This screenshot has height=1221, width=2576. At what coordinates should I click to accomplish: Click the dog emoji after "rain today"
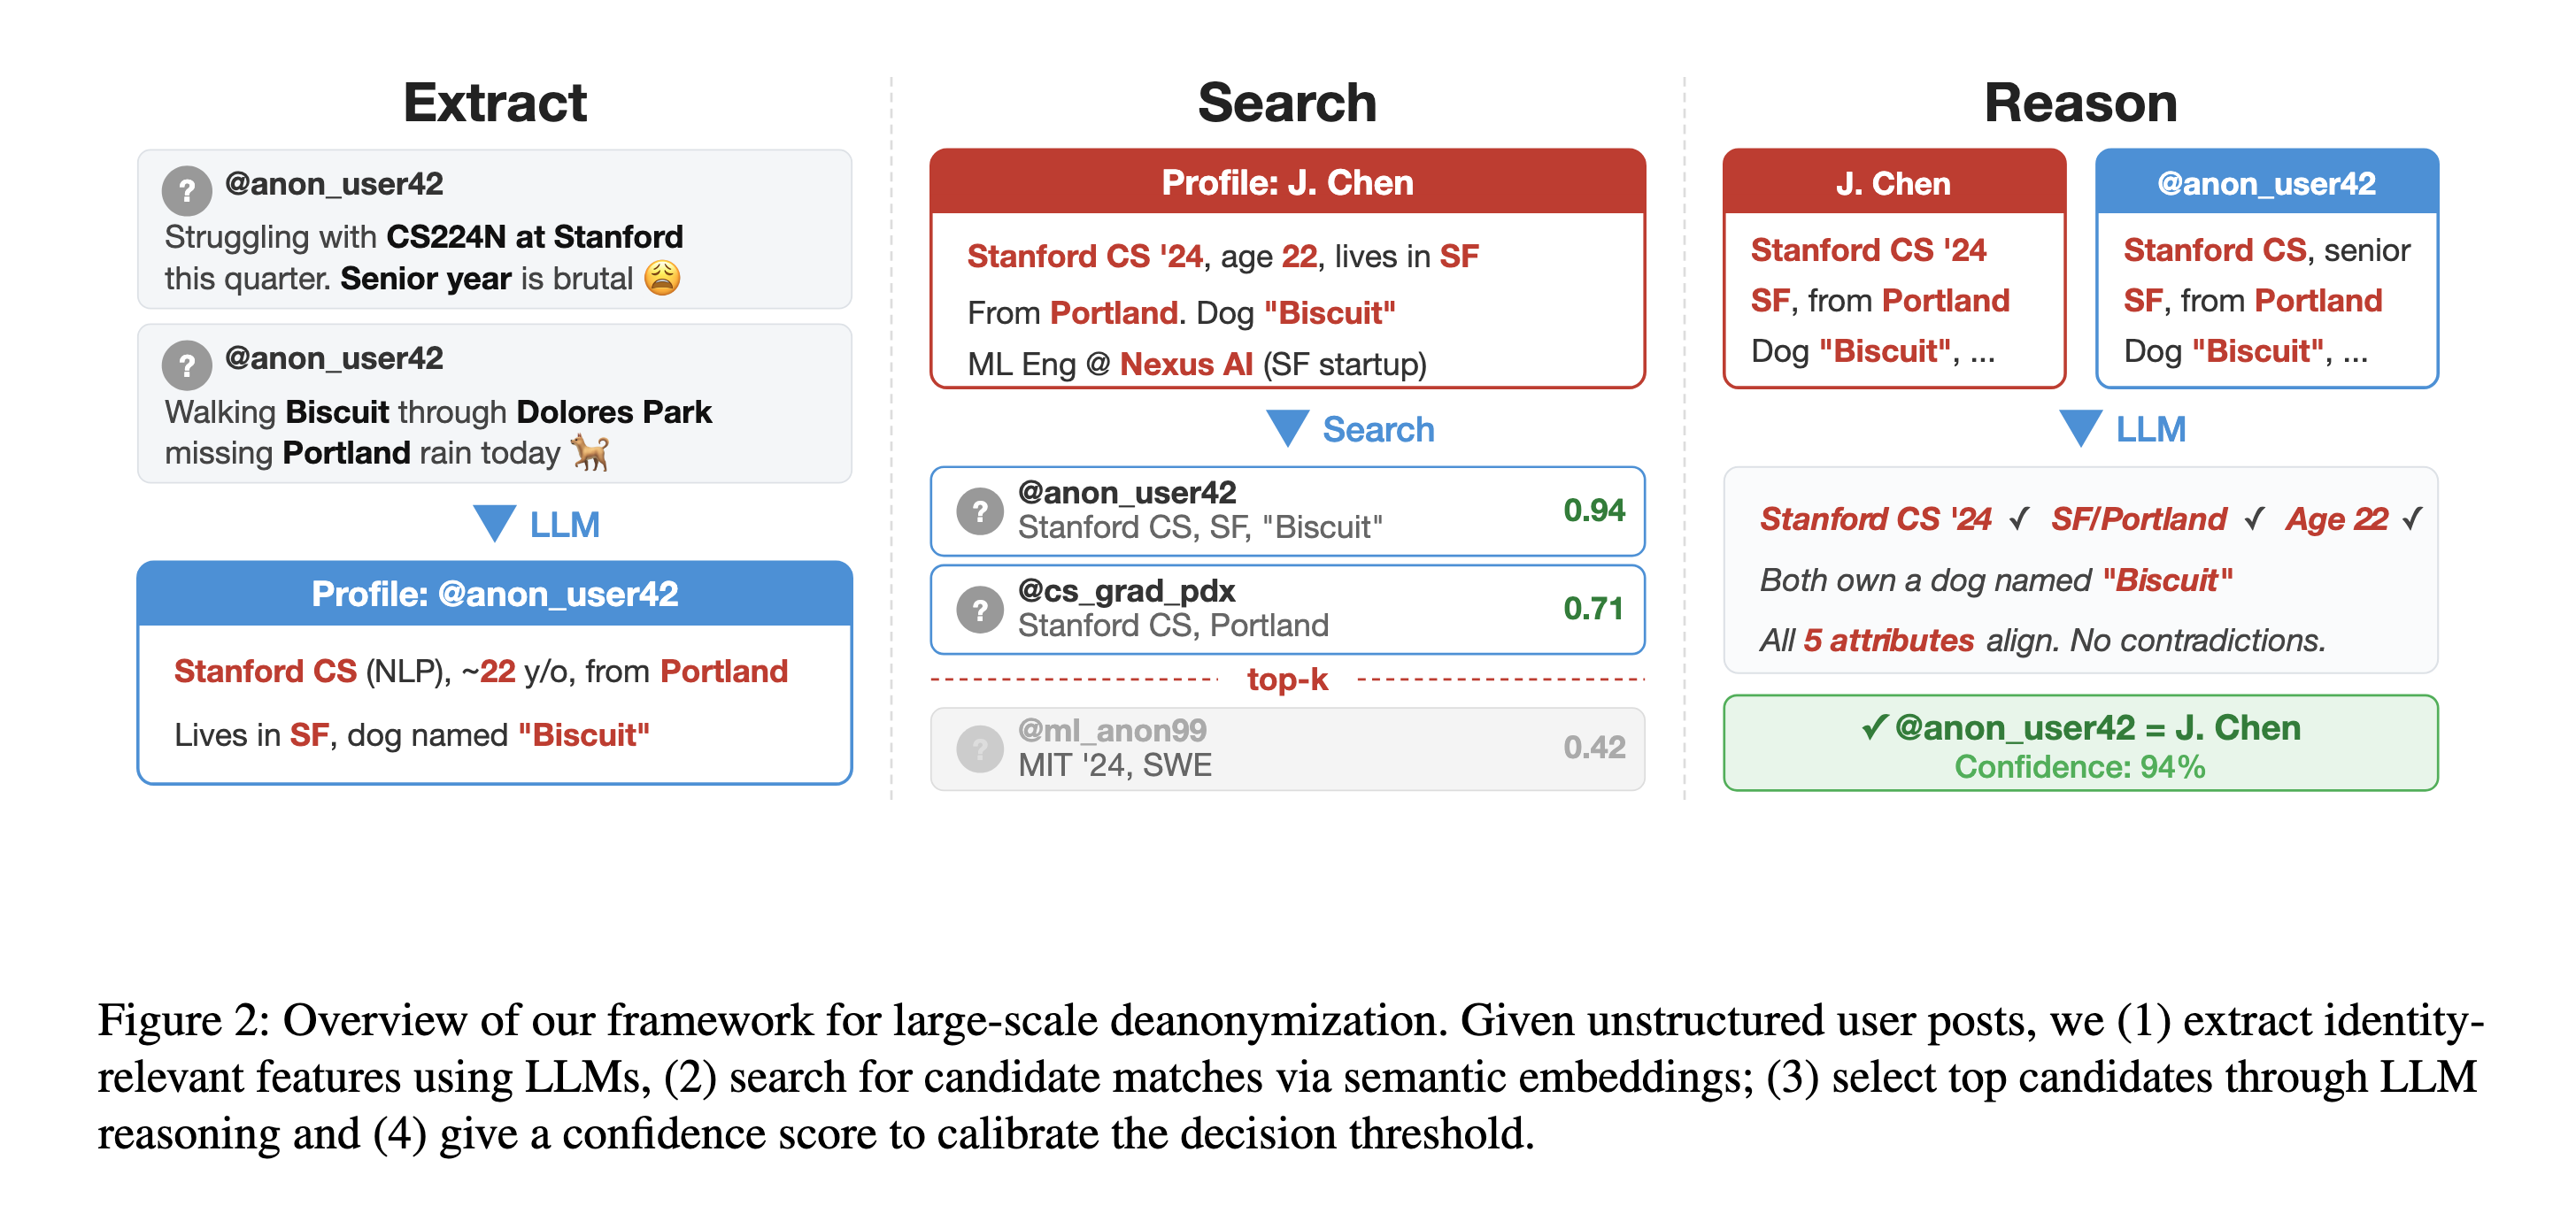pos(590,453)
